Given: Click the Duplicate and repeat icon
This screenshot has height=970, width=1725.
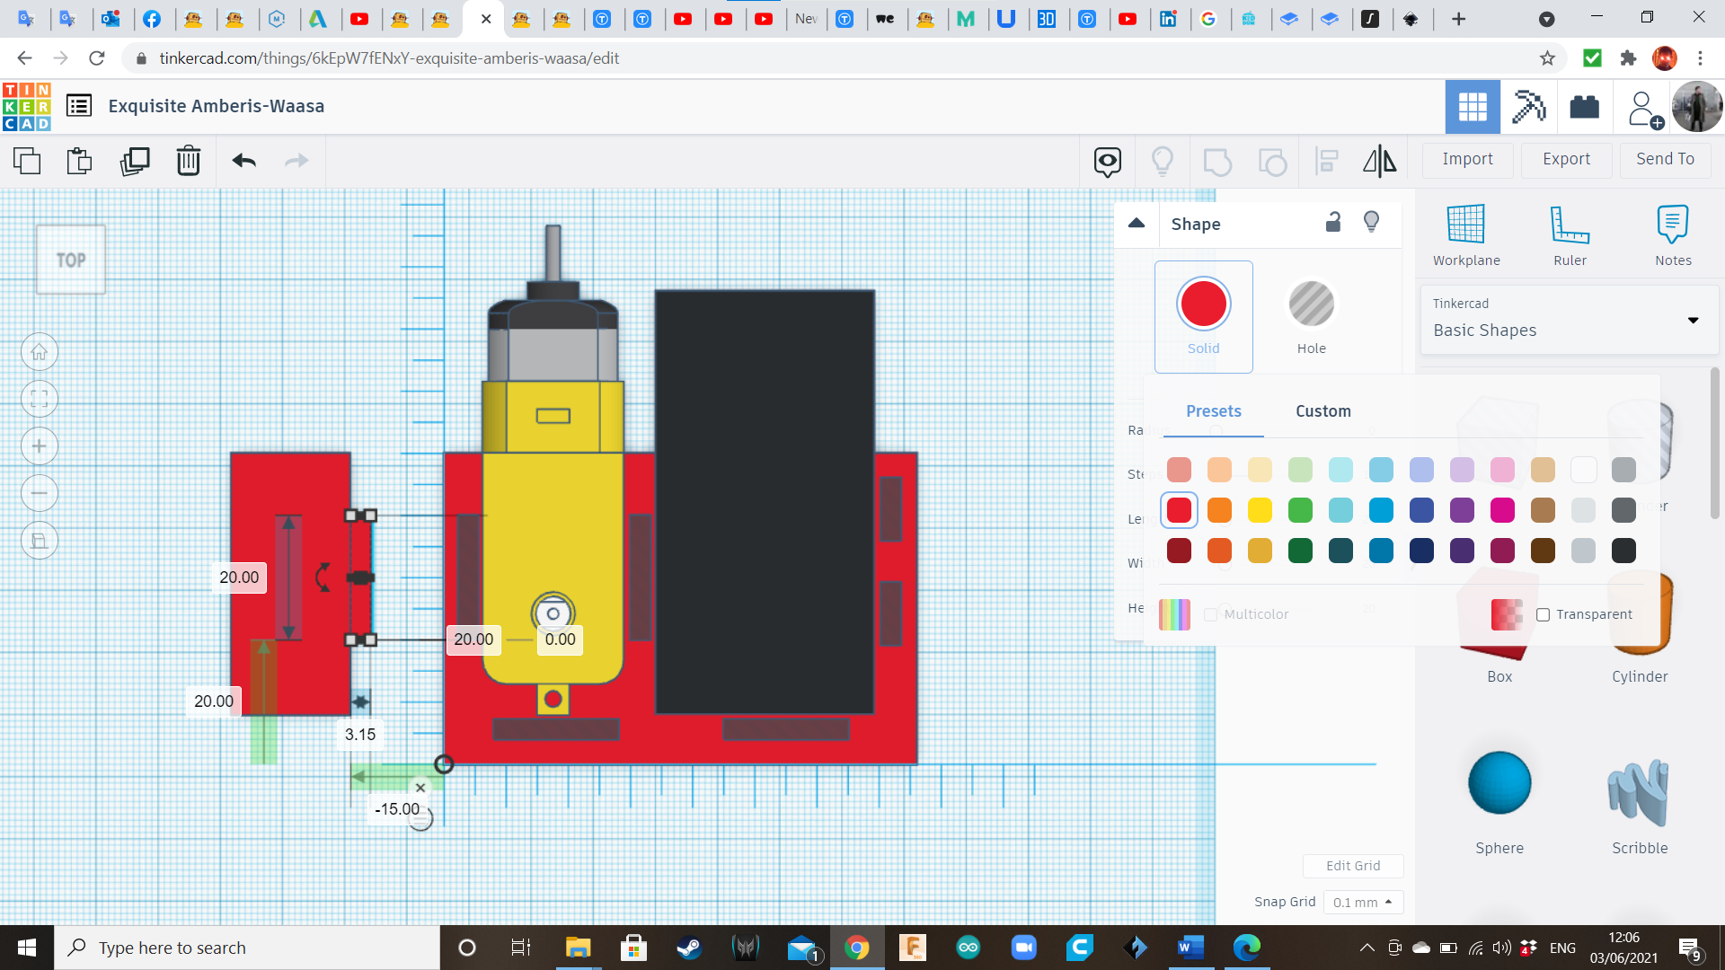Looking at the screenshot, I should [135, 161].
